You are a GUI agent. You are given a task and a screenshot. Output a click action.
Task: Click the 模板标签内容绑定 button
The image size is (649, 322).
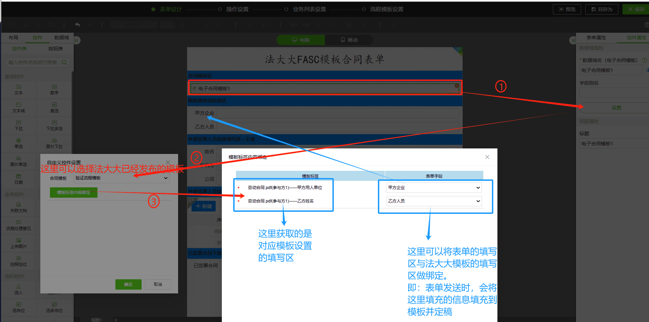[x=74, y=193]
